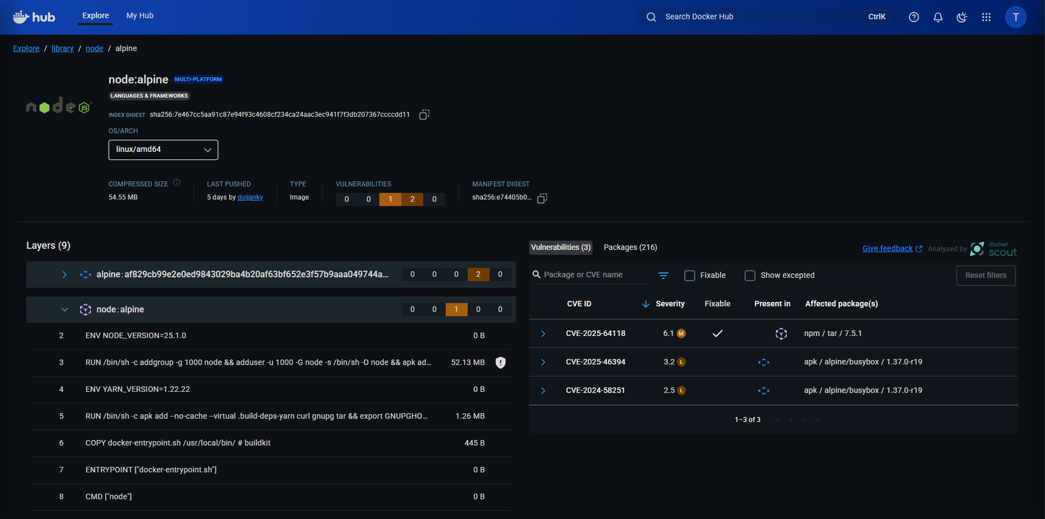Sort by Severity column arrow
The width and height of the screenshot is (1045, 519).
click(x=645, y=304)
